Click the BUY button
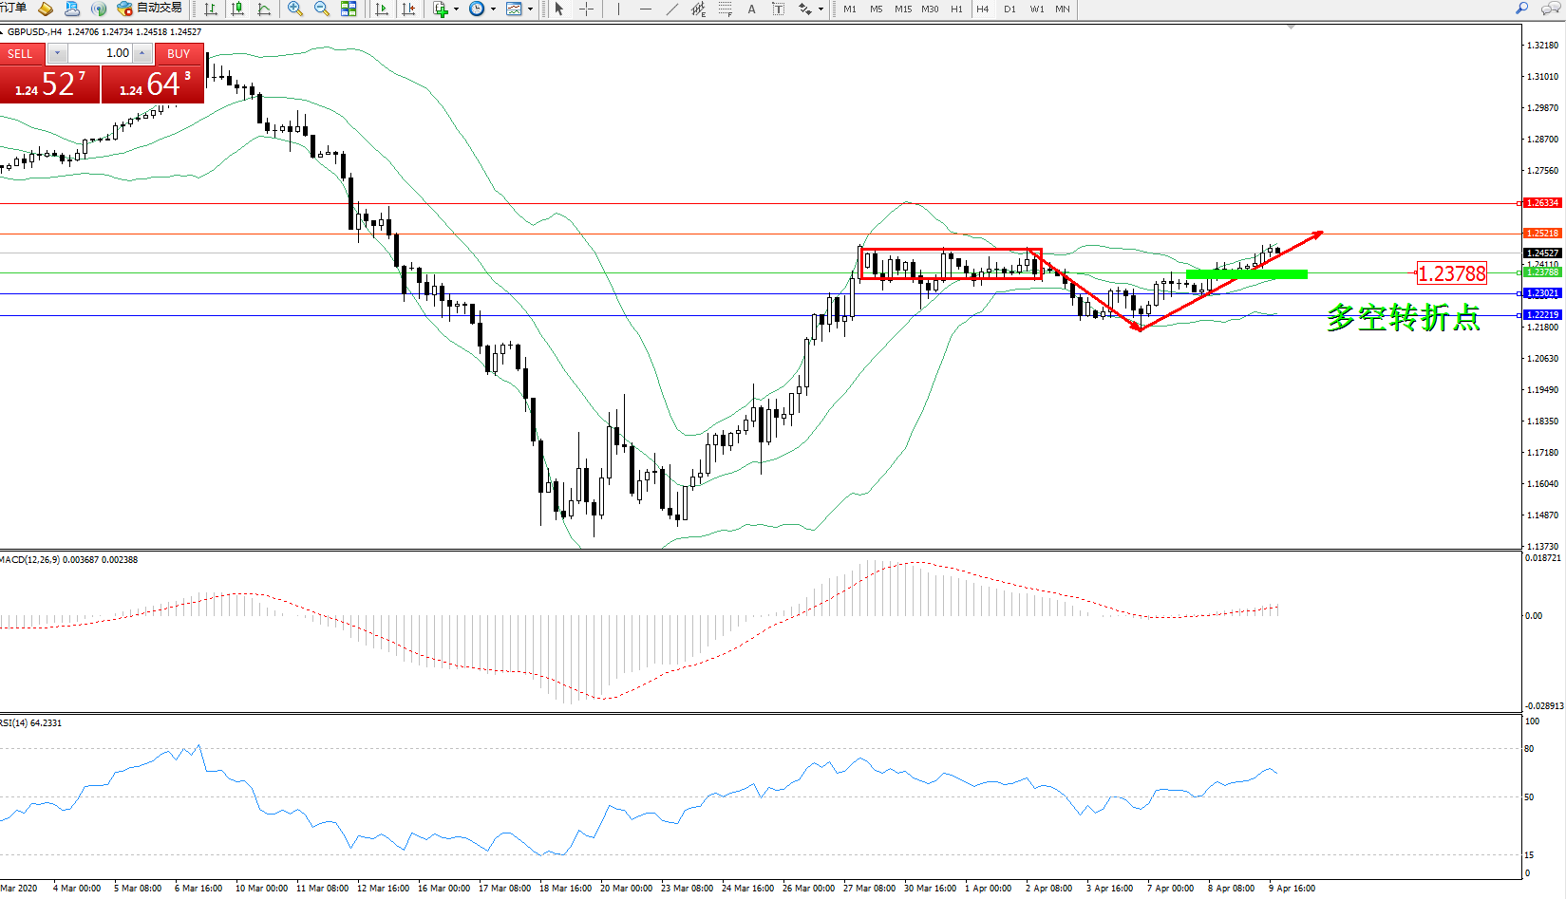 click(x=179, y=54)
